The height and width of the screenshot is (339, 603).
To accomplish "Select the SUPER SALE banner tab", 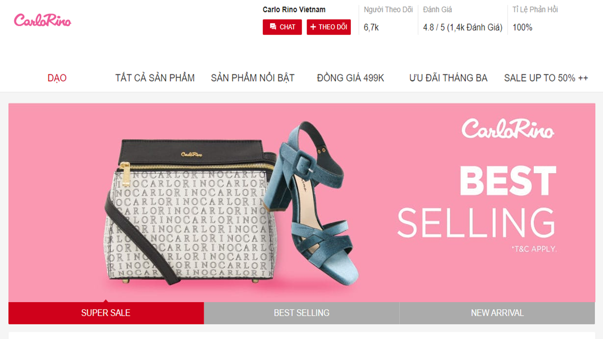I will [106, 313].
